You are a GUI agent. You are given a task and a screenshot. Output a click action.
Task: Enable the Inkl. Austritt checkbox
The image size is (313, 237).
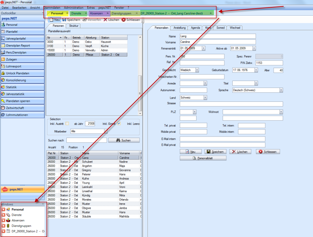click(x=67, y=124)
